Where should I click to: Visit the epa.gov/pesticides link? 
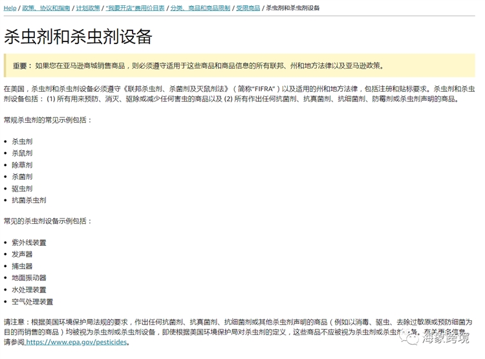click(76, 342)
